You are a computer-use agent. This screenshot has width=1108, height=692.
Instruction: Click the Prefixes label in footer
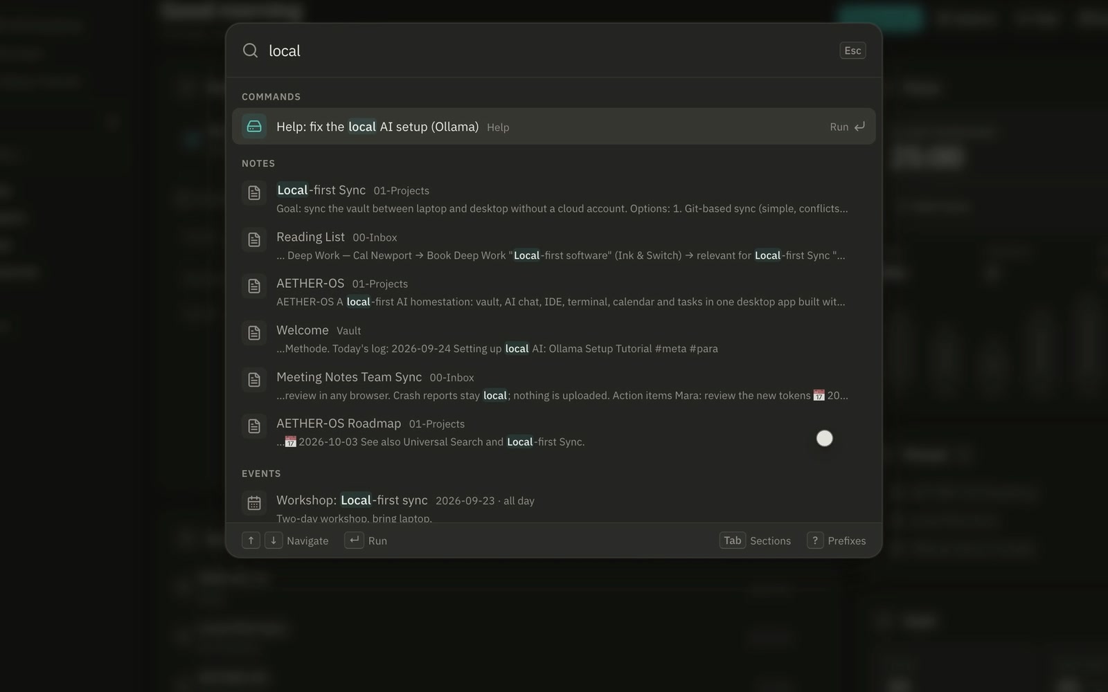[847, 541]
